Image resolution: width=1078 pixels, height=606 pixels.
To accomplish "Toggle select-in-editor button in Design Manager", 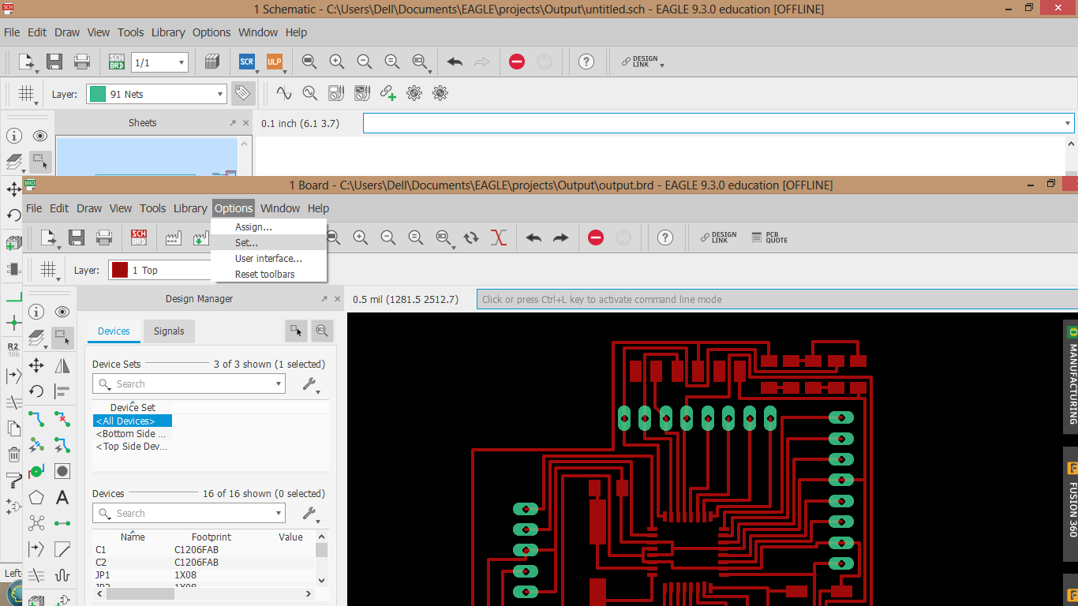I will [x=296, y=331].
